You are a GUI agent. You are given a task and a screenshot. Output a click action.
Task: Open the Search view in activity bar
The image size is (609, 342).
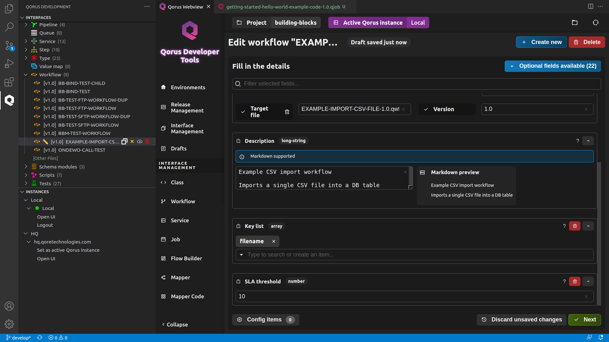(9, 27)
